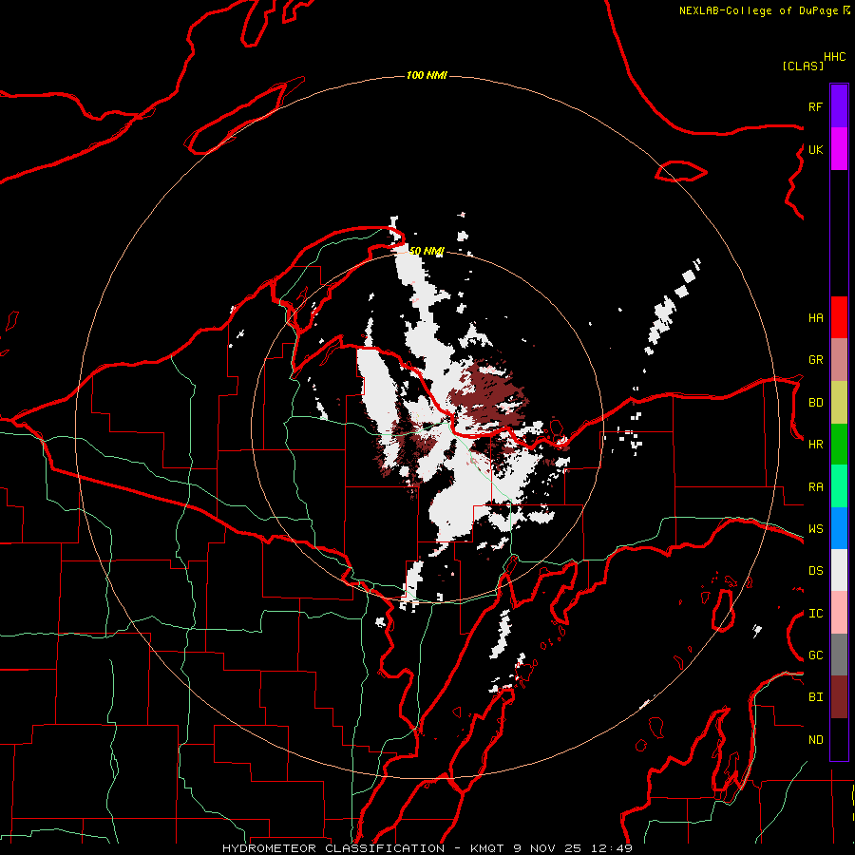Click the WS blue legend swatch
855x855 pixels.
(x=839, y=528)
